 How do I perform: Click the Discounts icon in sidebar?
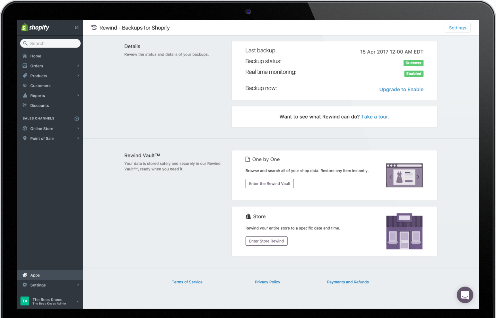(x=25, y=105)
